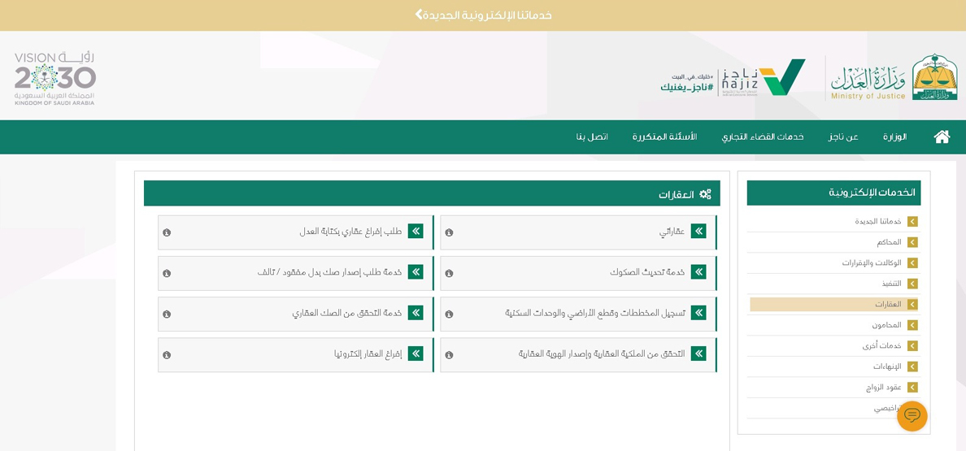Open عن ناجز menu item
The image size is (966, 451).
843,137
